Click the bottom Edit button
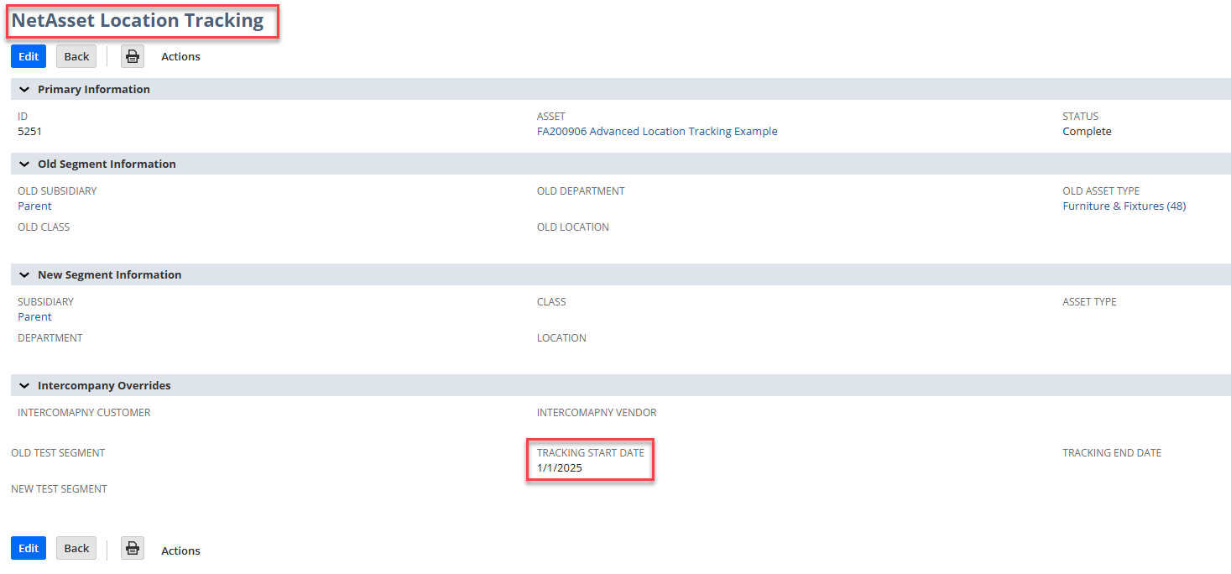The image size is (1231, 574). 29,548
